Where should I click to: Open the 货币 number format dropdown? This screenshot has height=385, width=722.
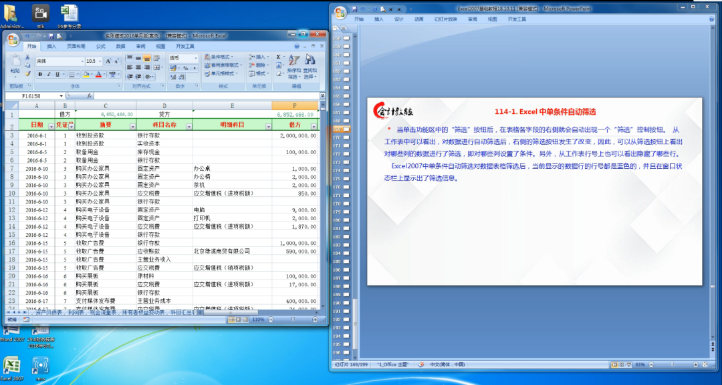point(196,58)
